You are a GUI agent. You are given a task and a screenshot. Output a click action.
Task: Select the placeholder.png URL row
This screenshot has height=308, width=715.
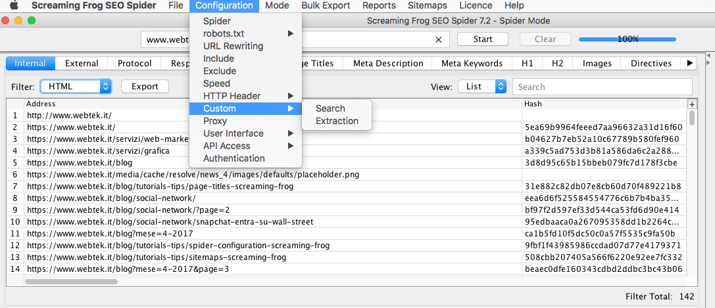tap(347, 174)
